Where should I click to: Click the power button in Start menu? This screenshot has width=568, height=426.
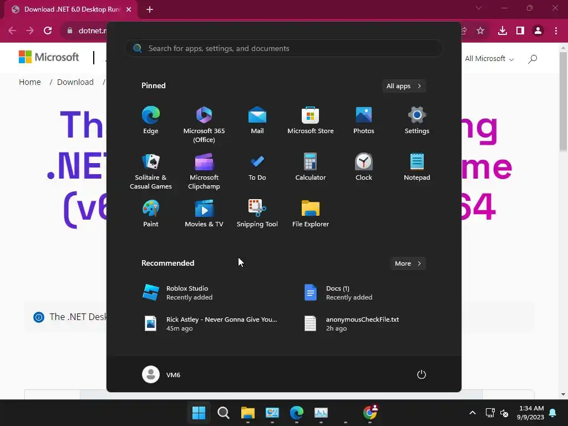coord(422,374)
